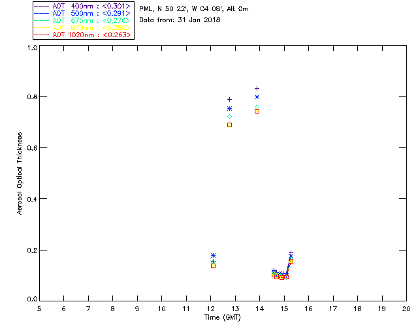Click the green diamond marker near 0.72
Viewport: 418px width, 334px height.
click(229, 117)
